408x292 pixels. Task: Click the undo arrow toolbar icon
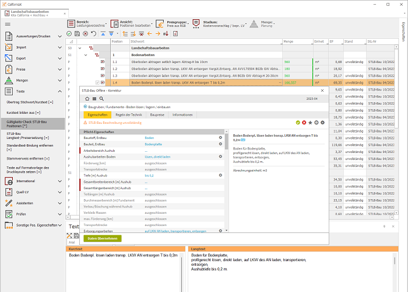point(94,34)
